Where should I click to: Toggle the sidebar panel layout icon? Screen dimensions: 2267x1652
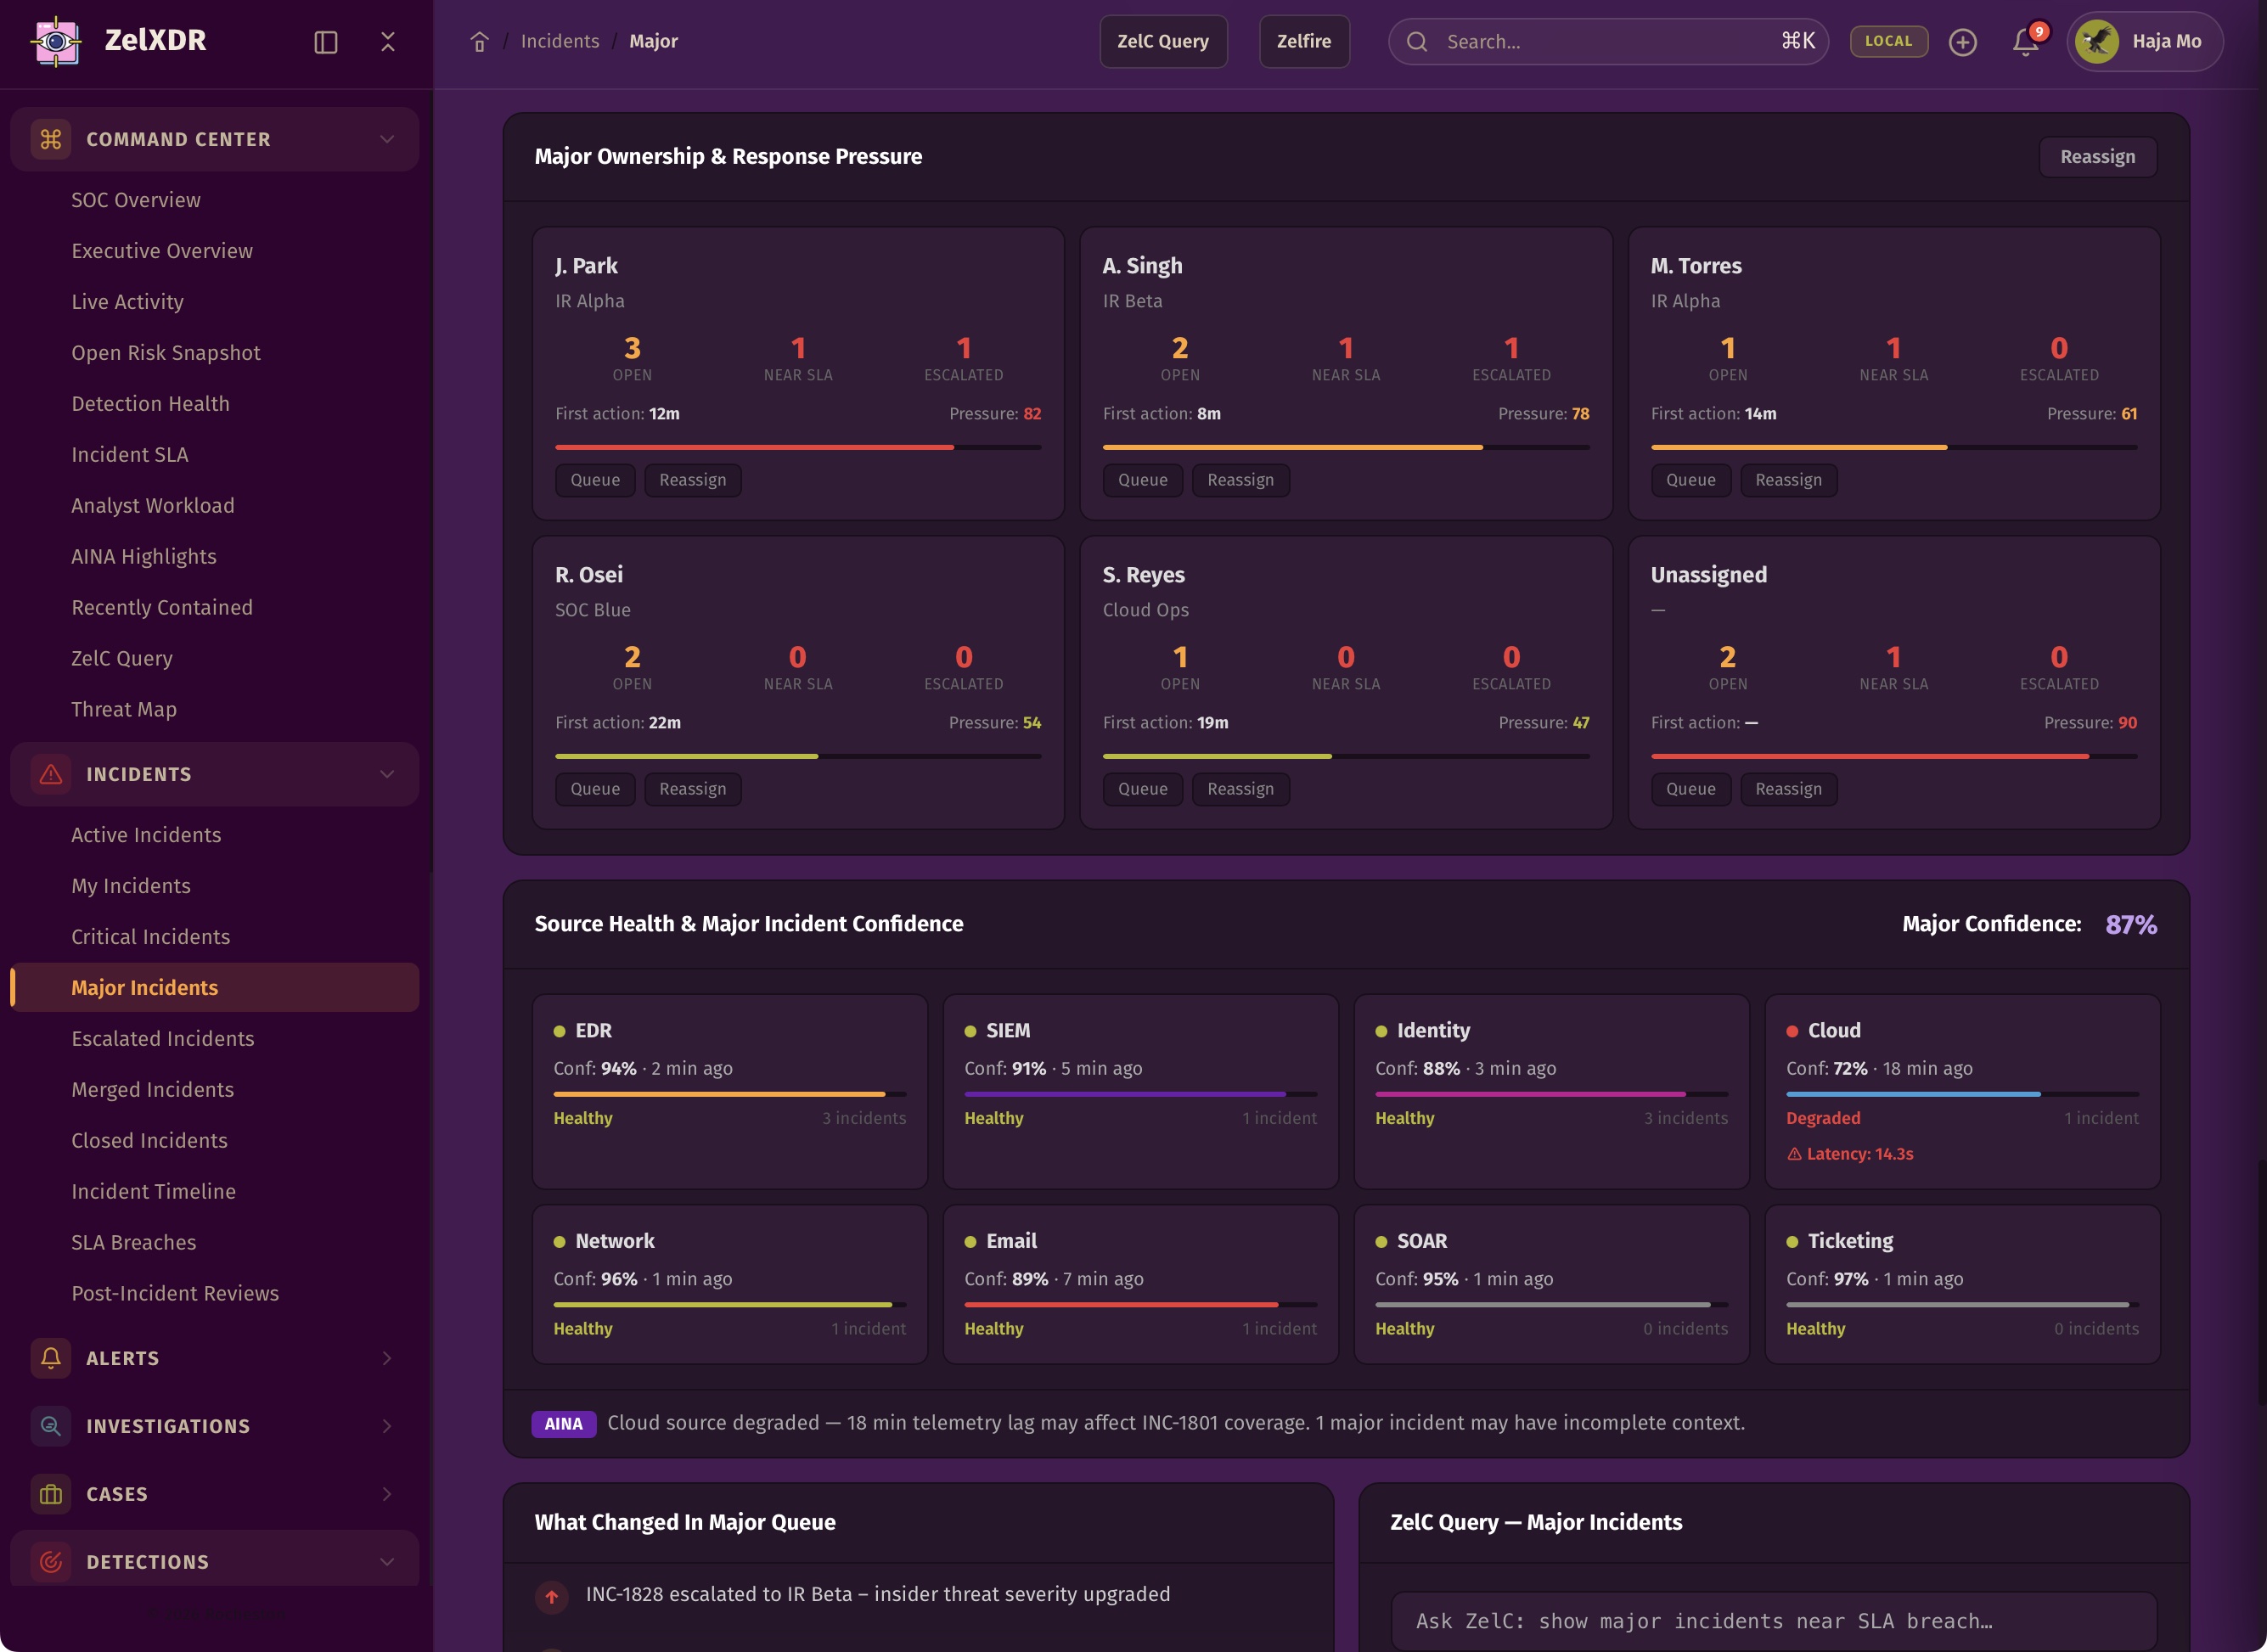pos(326,42)
